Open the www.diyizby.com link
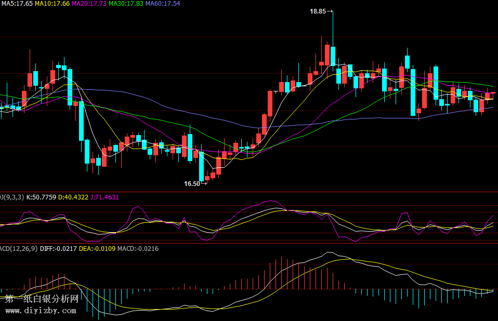Viewport: 498px width, 321px height. click(41, 311)
